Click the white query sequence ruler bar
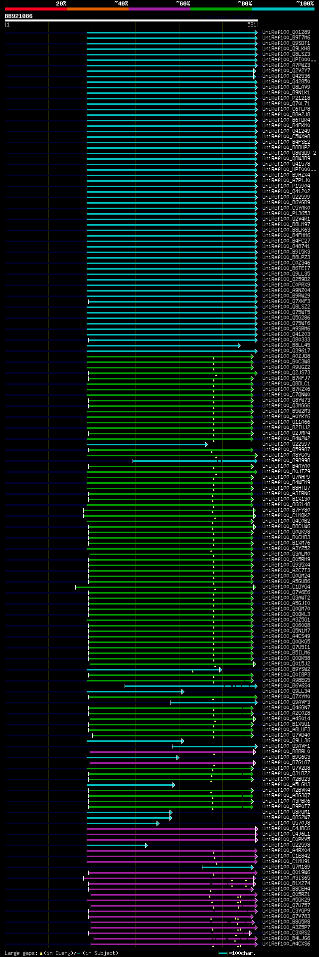The image size is (319, 957). tap(132, 20)
